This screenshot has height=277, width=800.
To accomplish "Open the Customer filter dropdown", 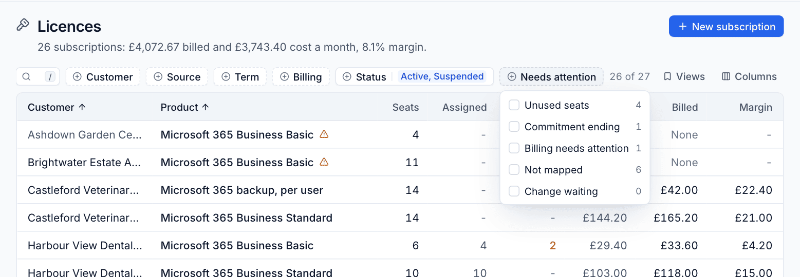I will [x=103, y=76].
